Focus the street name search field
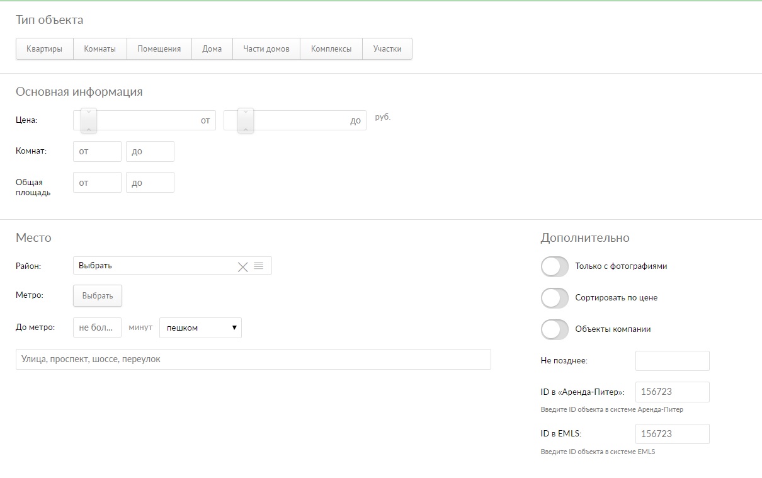This screenshot has width=762, height=478. [253, 359]
